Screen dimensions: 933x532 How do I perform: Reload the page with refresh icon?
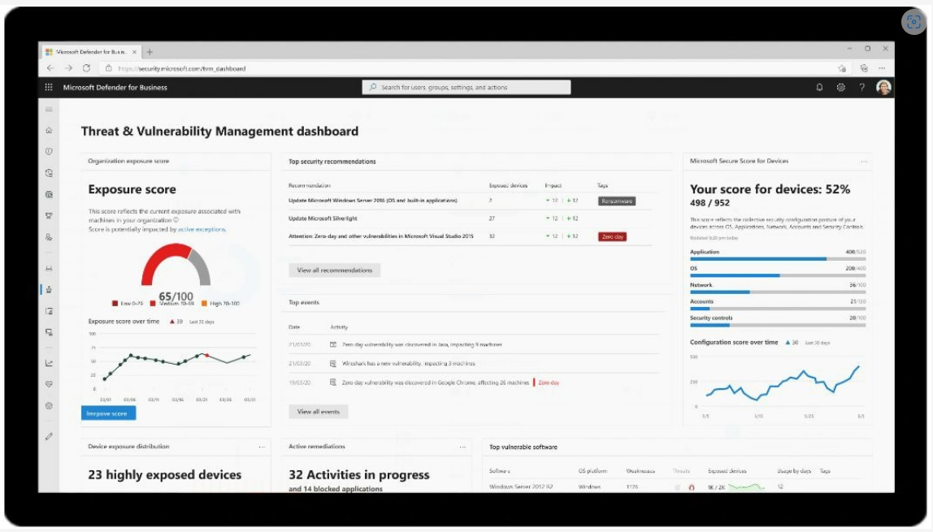(86, 68)
